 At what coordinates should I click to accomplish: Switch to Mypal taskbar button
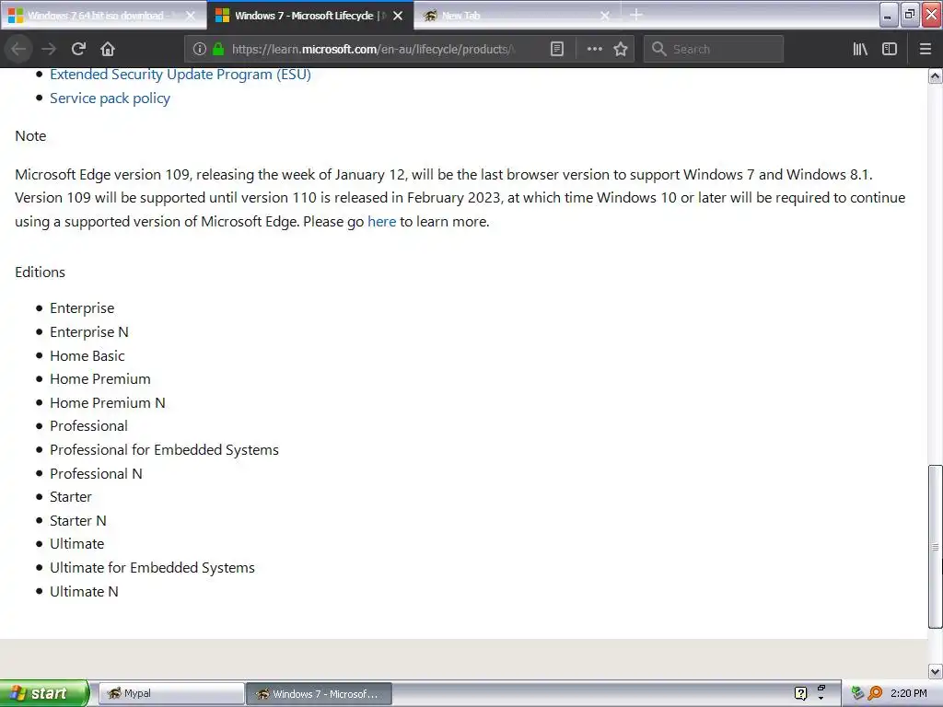[x=170, y=693]
